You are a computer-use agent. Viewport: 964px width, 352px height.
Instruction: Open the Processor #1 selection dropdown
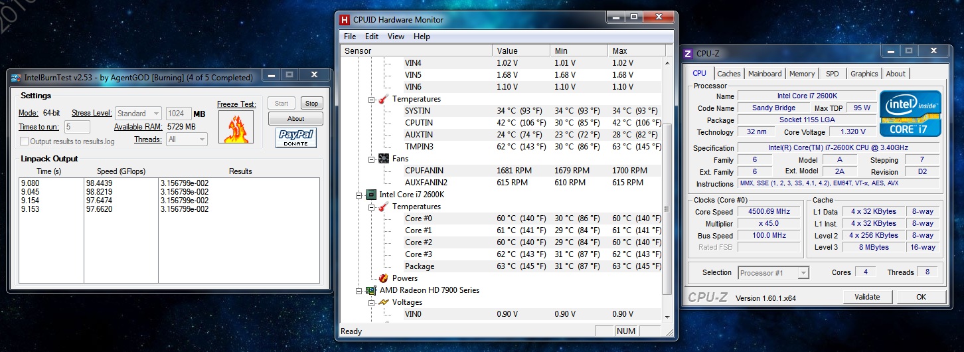point(773,272)
